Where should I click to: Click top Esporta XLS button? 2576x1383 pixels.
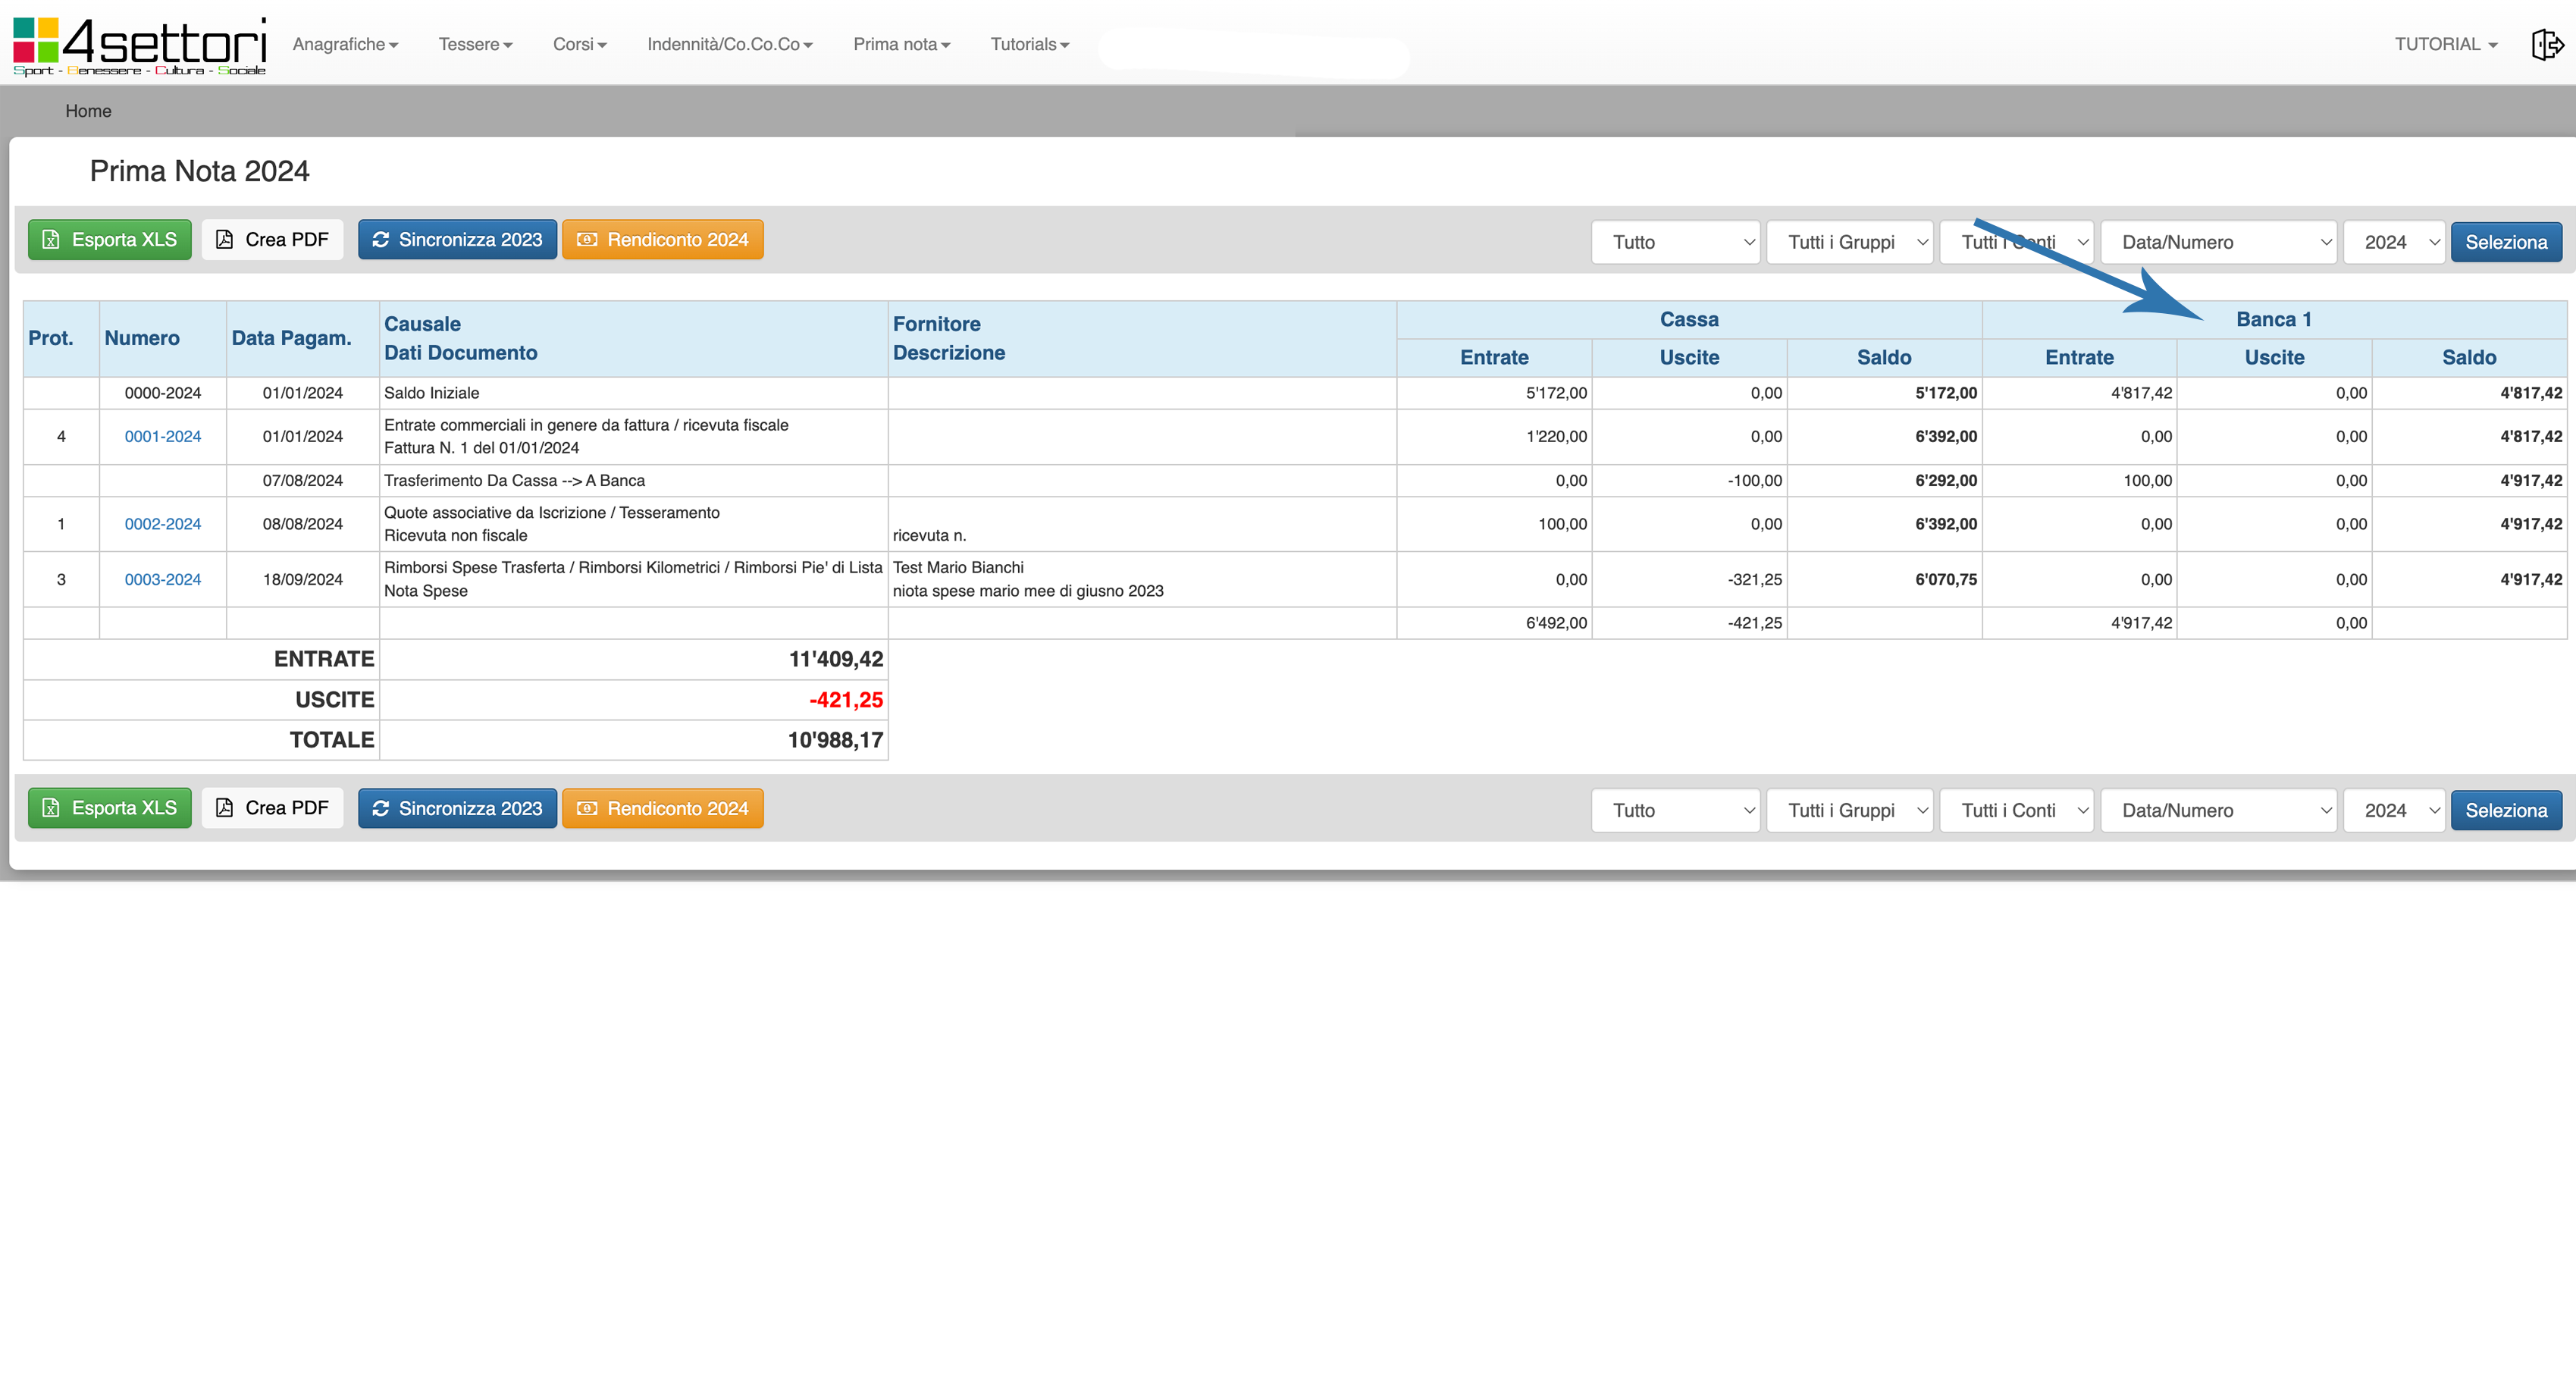pyautogui.click(x=110, y=240)
